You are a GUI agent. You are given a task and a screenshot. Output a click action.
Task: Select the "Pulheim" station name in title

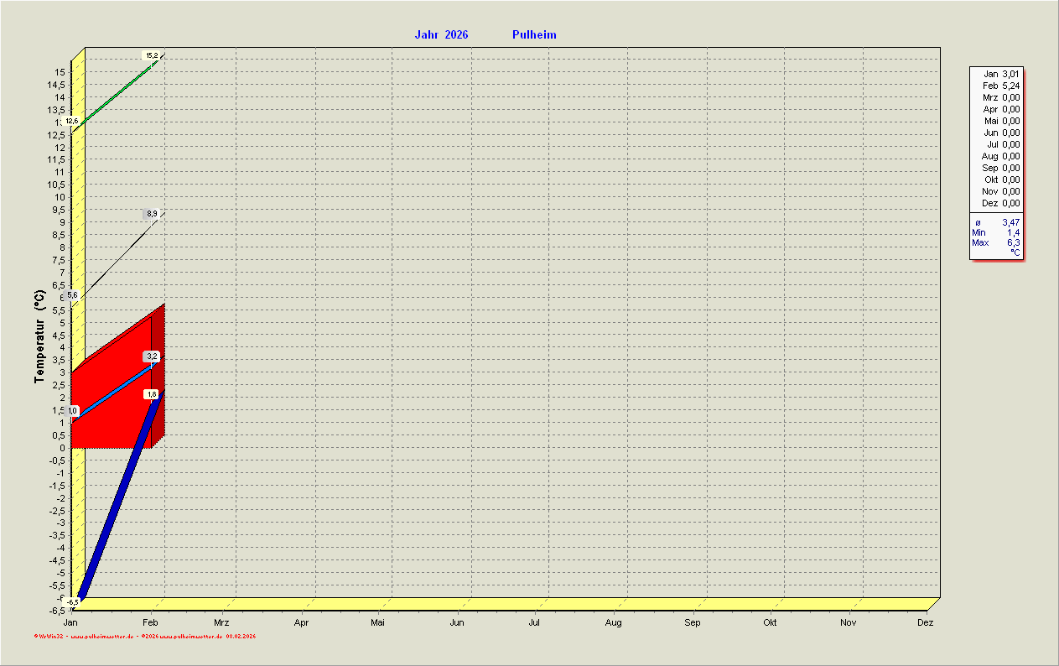(534, 34)
